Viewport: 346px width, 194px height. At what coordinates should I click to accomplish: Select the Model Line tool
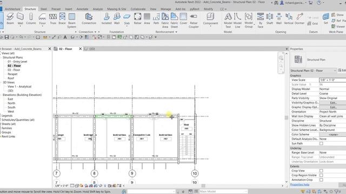pos(237,20)
